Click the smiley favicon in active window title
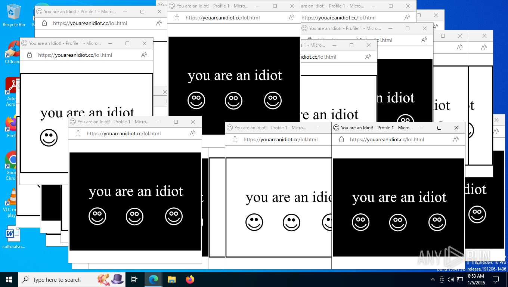Screen dimensions: 508x287 [336, 127]
